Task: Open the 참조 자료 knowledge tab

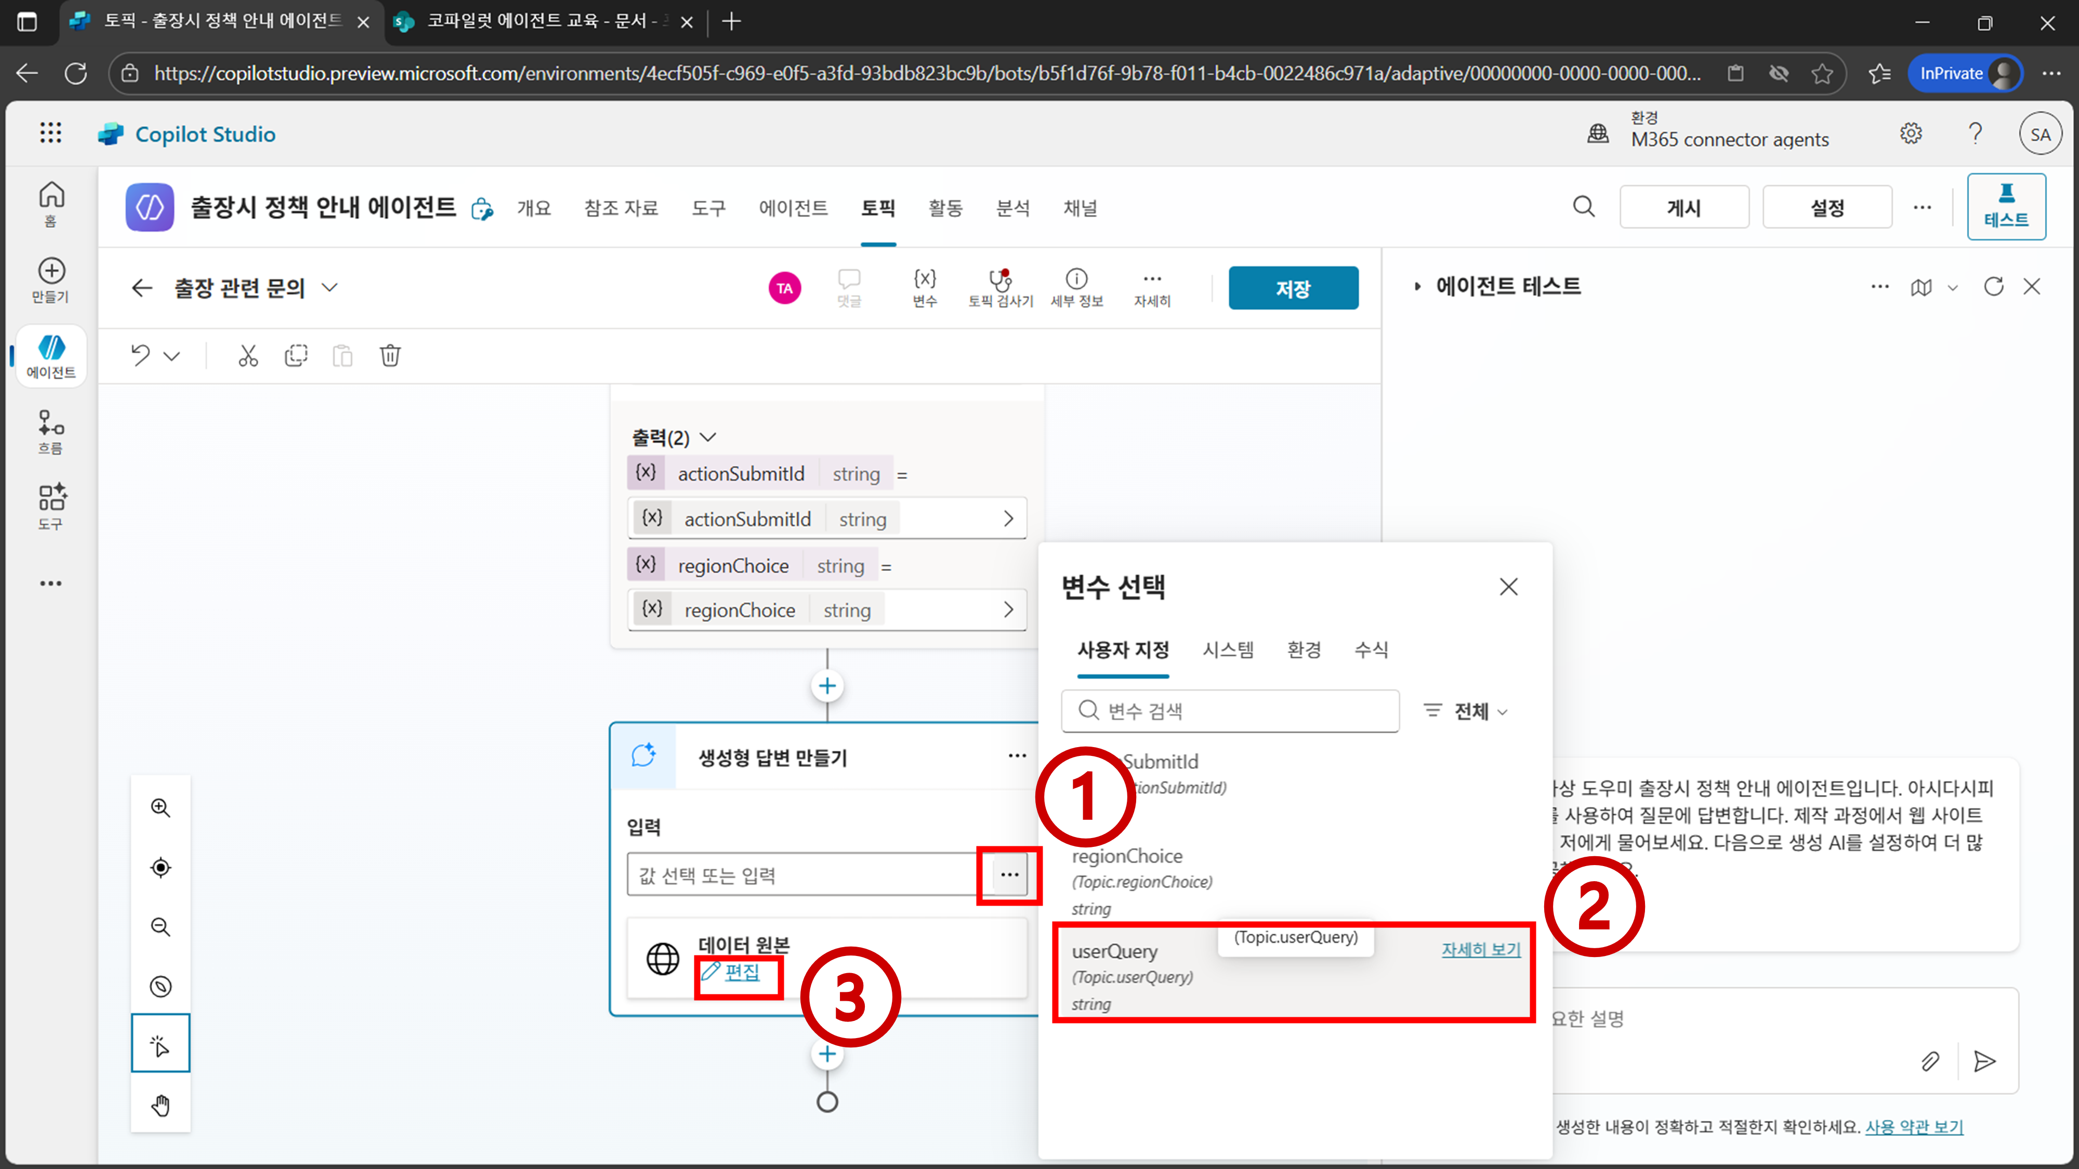Action: tap(621, 208)
